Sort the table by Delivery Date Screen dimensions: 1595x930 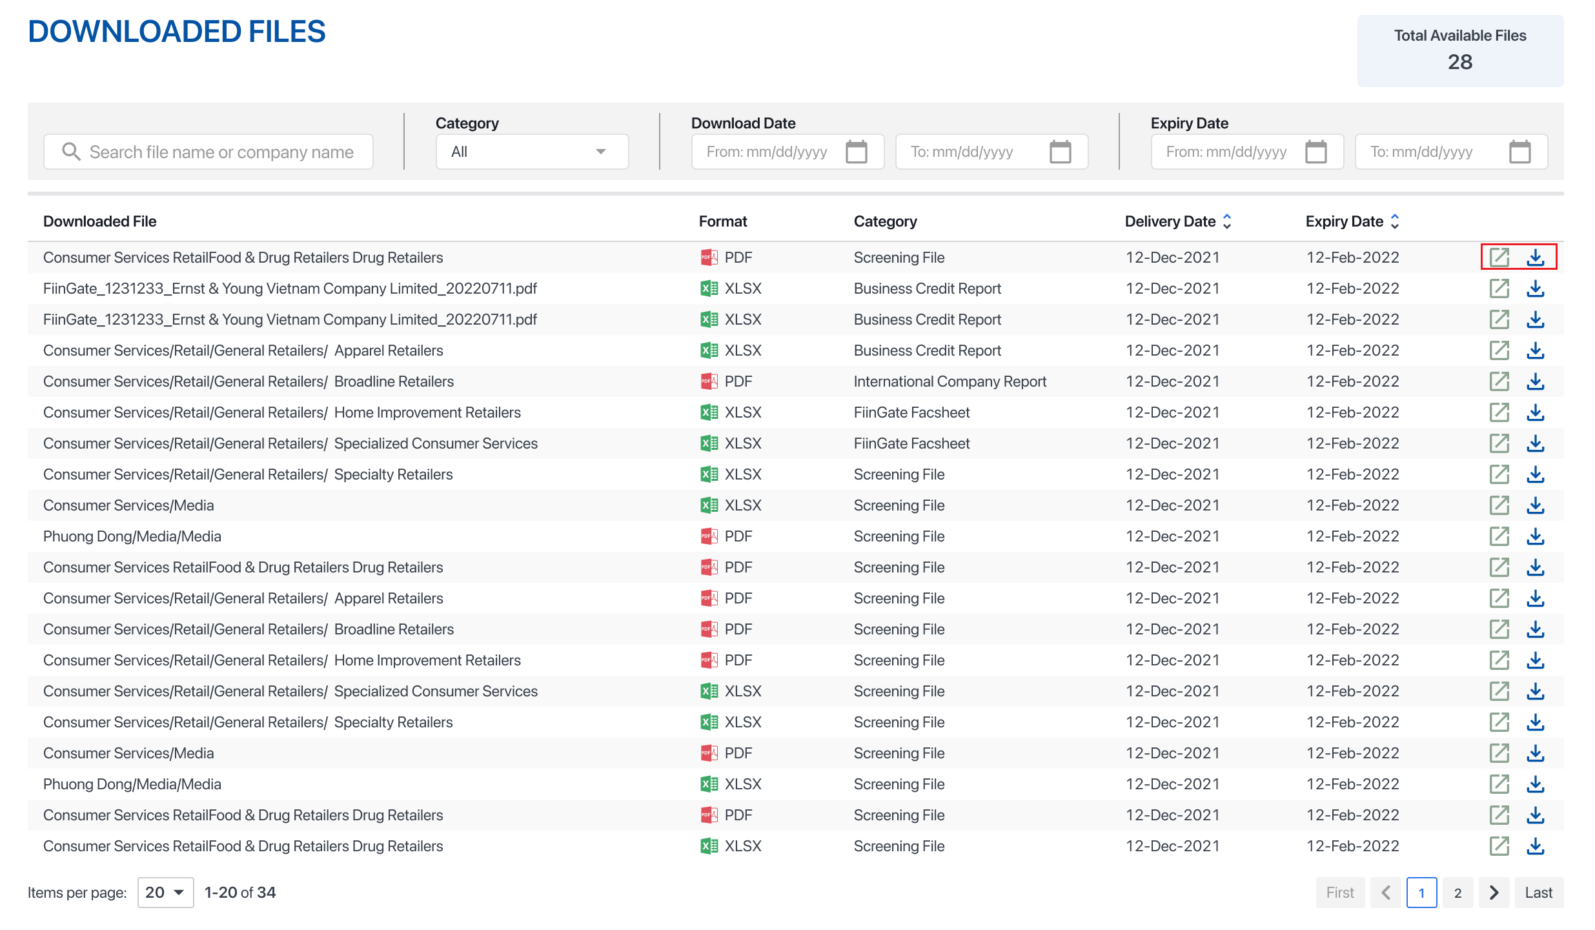pyautogui.click(x=1226, y=221)
